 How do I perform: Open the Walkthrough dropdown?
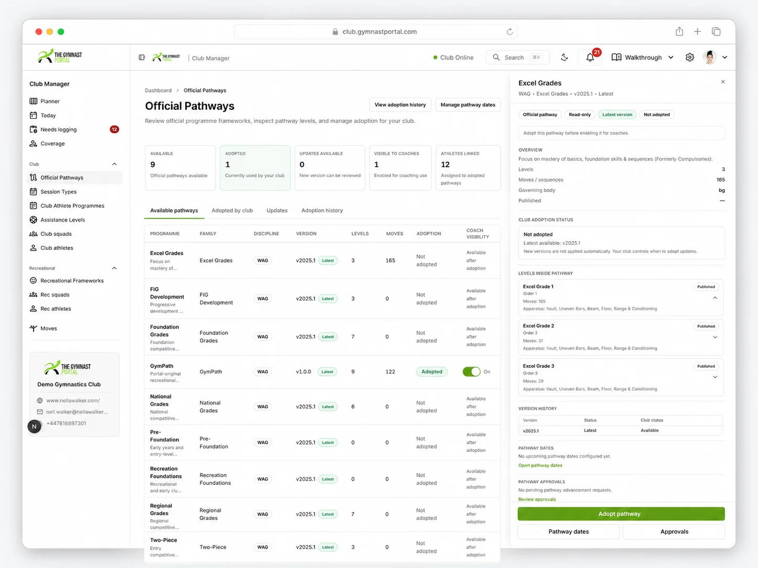tap(643, 58)
